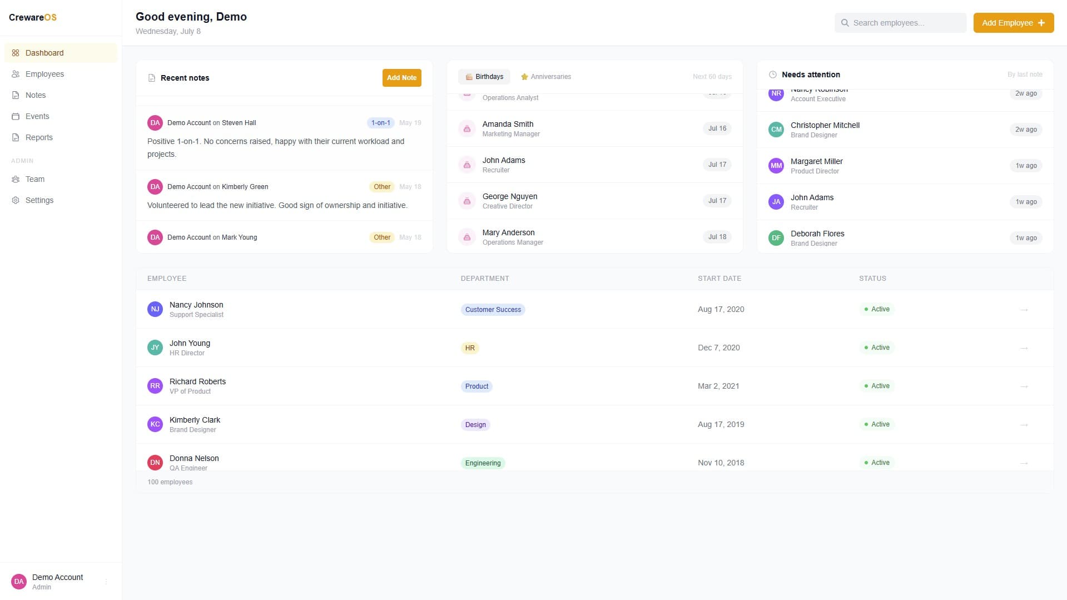Click the Engineering department tag
The height and width of the screenshot is (600, 1067).
pyautogui.click(x=483, y=463)
